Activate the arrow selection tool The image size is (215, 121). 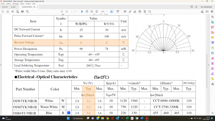point(82,11)
